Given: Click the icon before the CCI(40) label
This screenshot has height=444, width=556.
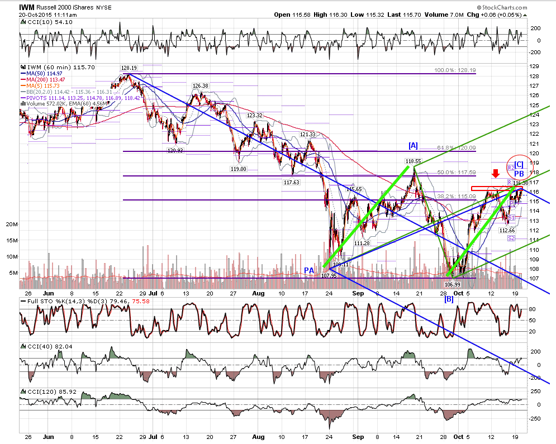Looking at the screenshot, I should point(23,347).
